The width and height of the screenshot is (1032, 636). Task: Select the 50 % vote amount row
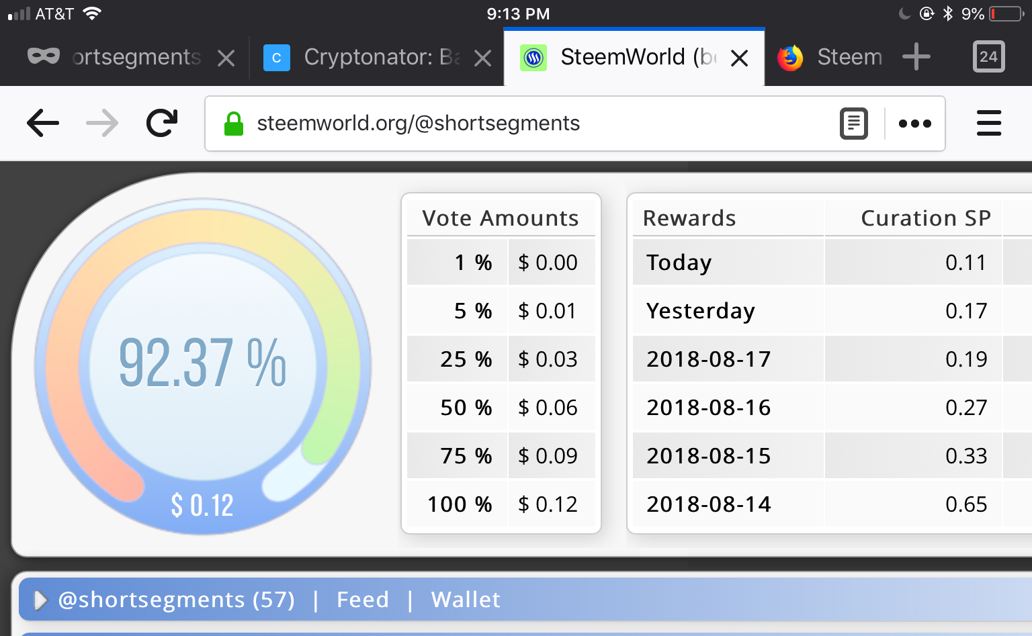pyautogui.click(x=501, y=407)
